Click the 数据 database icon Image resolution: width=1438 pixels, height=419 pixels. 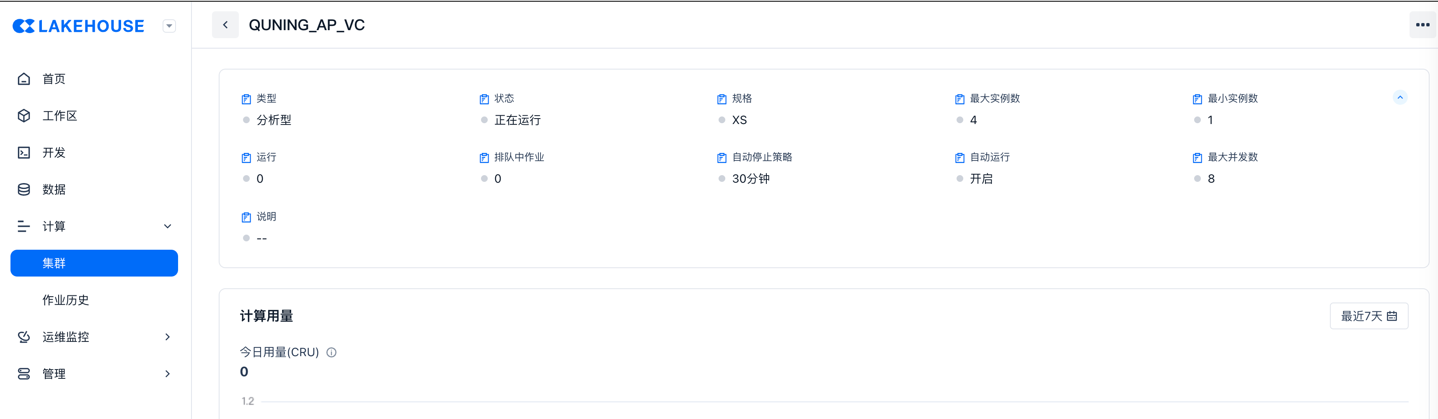pos(24,190)
